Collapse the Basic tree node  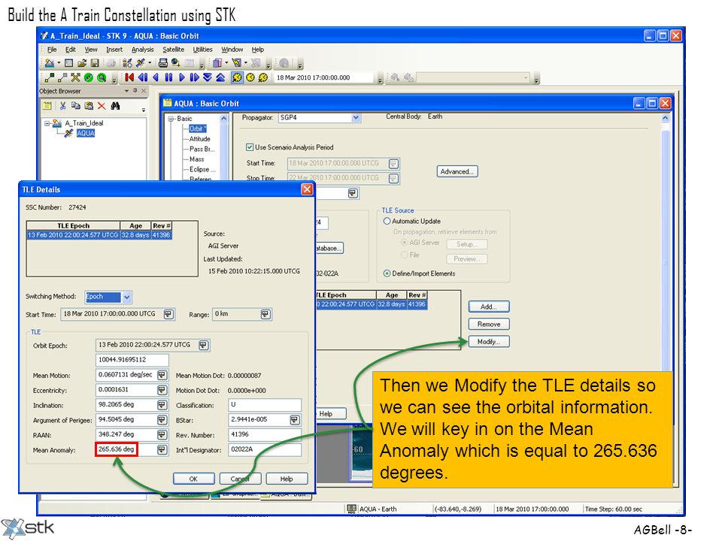(171, 119)
